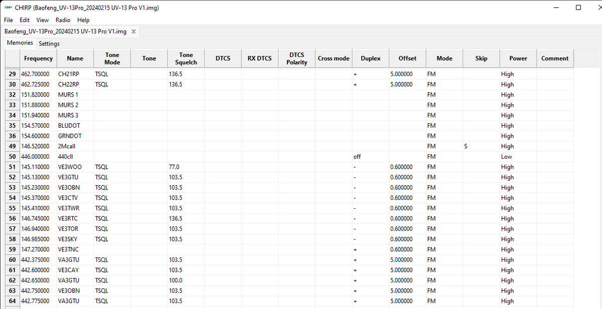Click the Name column header
The height and width of the screenshot is (309, 602).
click(75, 59)
